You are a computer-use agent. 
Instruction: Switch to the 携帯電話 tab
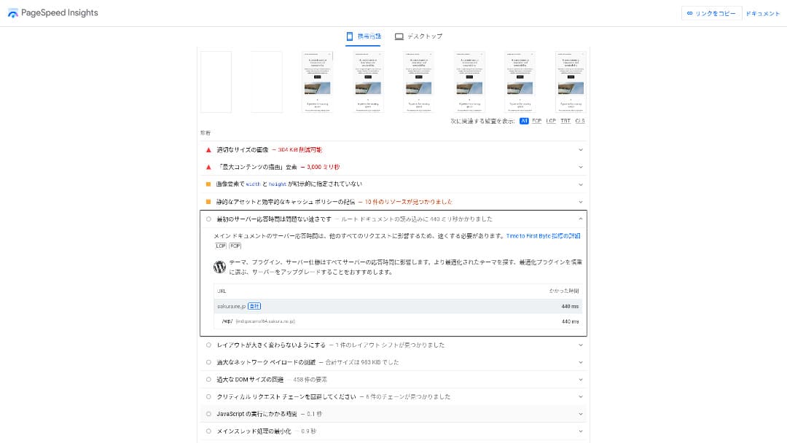tap(363, 36)
